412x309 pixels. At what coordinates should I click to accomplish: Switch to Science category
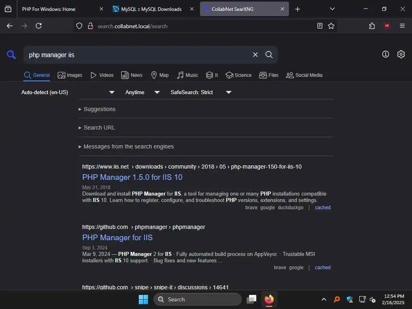coord(238,75)
